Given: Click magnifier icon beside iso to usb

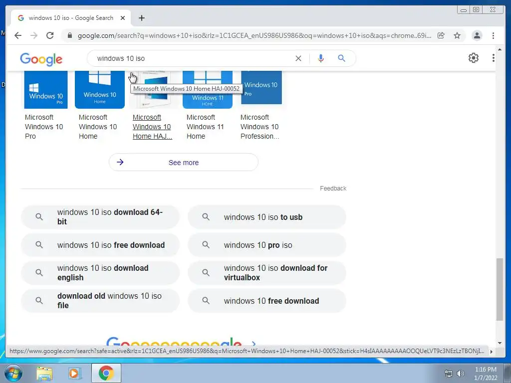Looking at the screenshot, I should [206, 216].
